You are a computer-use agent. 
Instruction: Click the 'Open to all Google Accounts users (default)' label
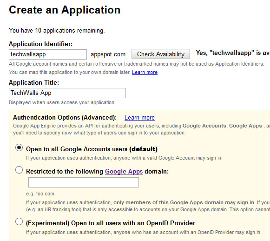coord(92,149)
